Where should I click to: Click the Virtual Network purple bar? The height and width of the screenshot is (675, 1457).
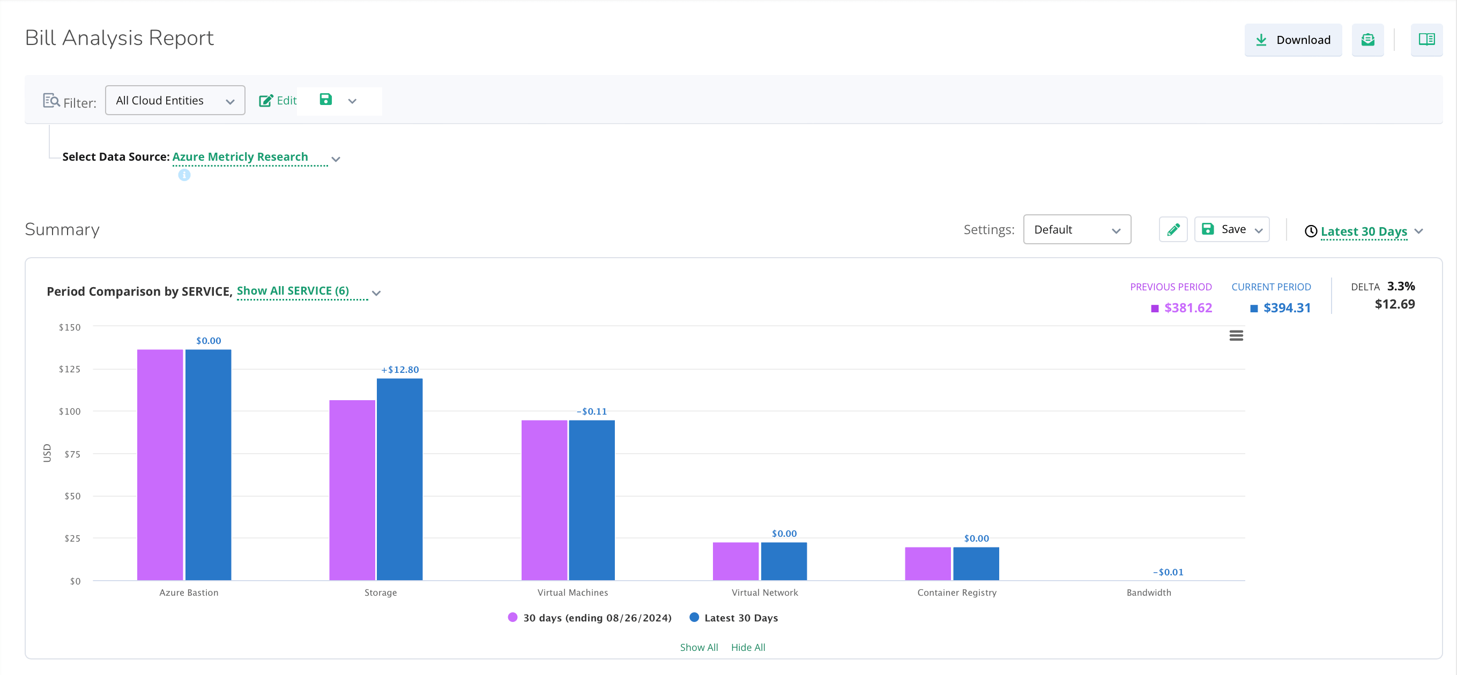(x=735, y=561)
